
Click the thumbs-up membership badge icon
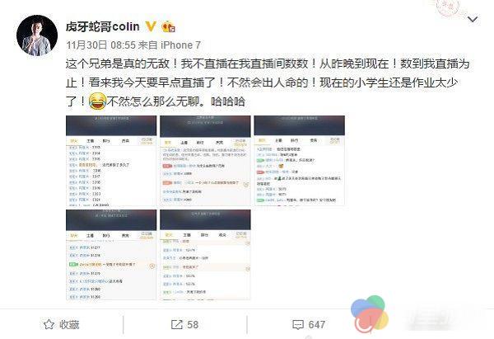point(169,27)
